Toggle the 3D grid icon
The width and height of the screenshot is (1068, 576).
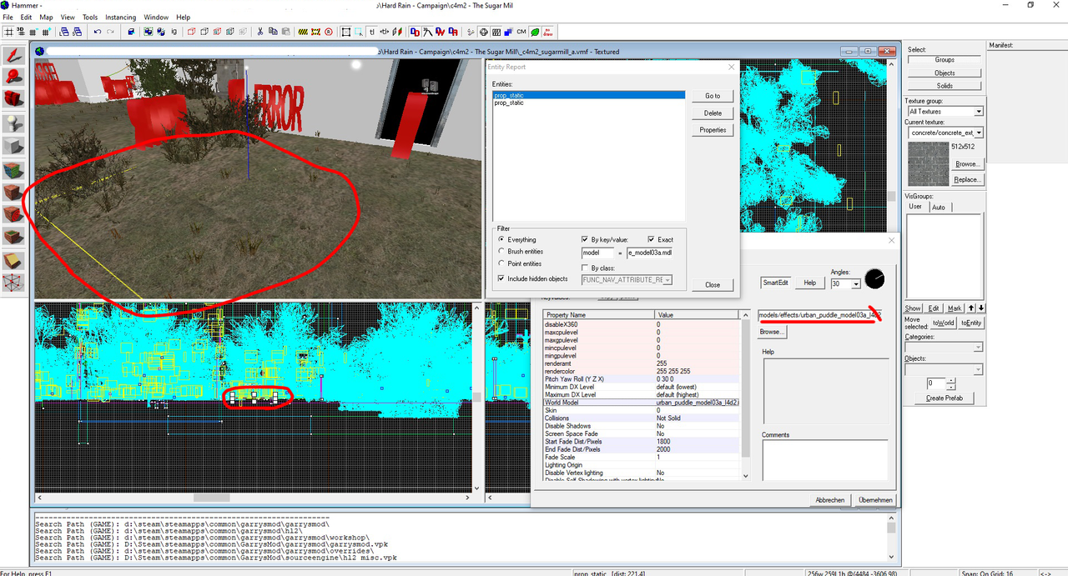21,32
